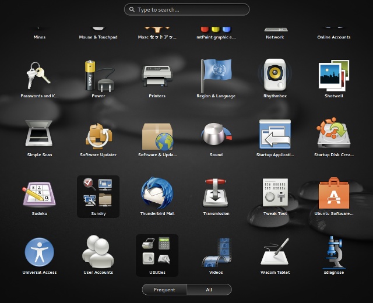373x303 pixels.
Task: Switch to the Frequent tab
Action: tap(164, 290)
